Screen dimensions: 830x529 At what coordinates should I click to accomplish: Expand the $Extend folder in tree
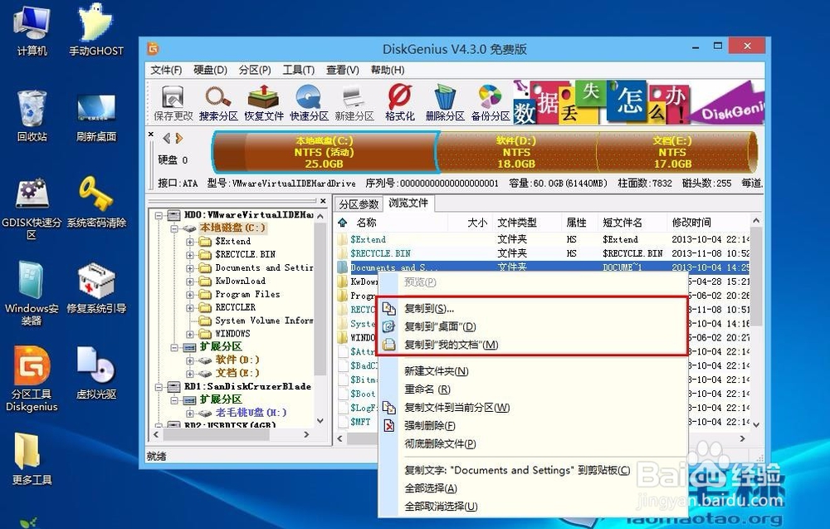pos(189,242)
